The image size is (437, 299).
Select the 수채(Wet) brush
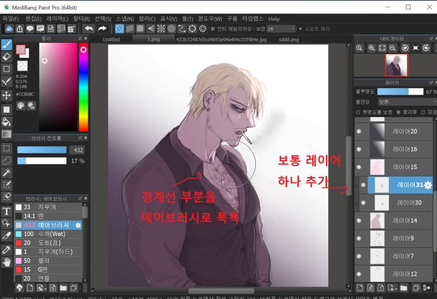tap(48, 234)
